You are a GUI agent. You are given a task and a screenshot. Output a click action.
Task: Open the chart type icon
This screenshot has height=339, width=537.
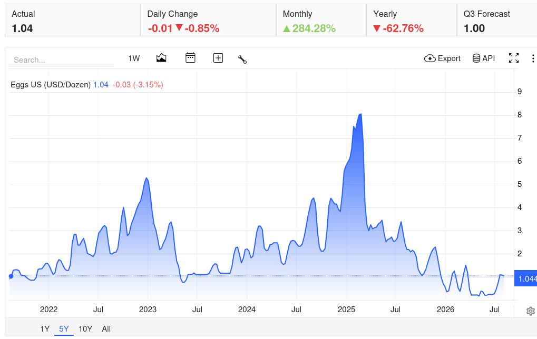[161, 58]
